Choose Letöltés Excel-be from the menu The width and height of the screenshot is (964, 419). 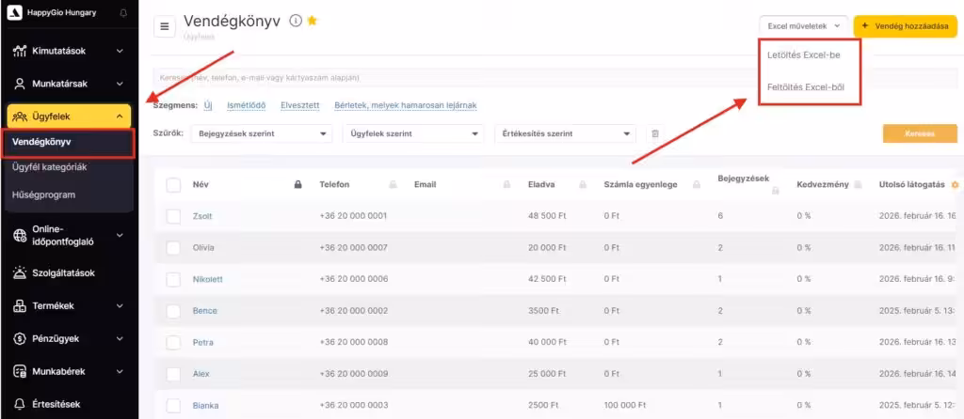pos(804,54)
